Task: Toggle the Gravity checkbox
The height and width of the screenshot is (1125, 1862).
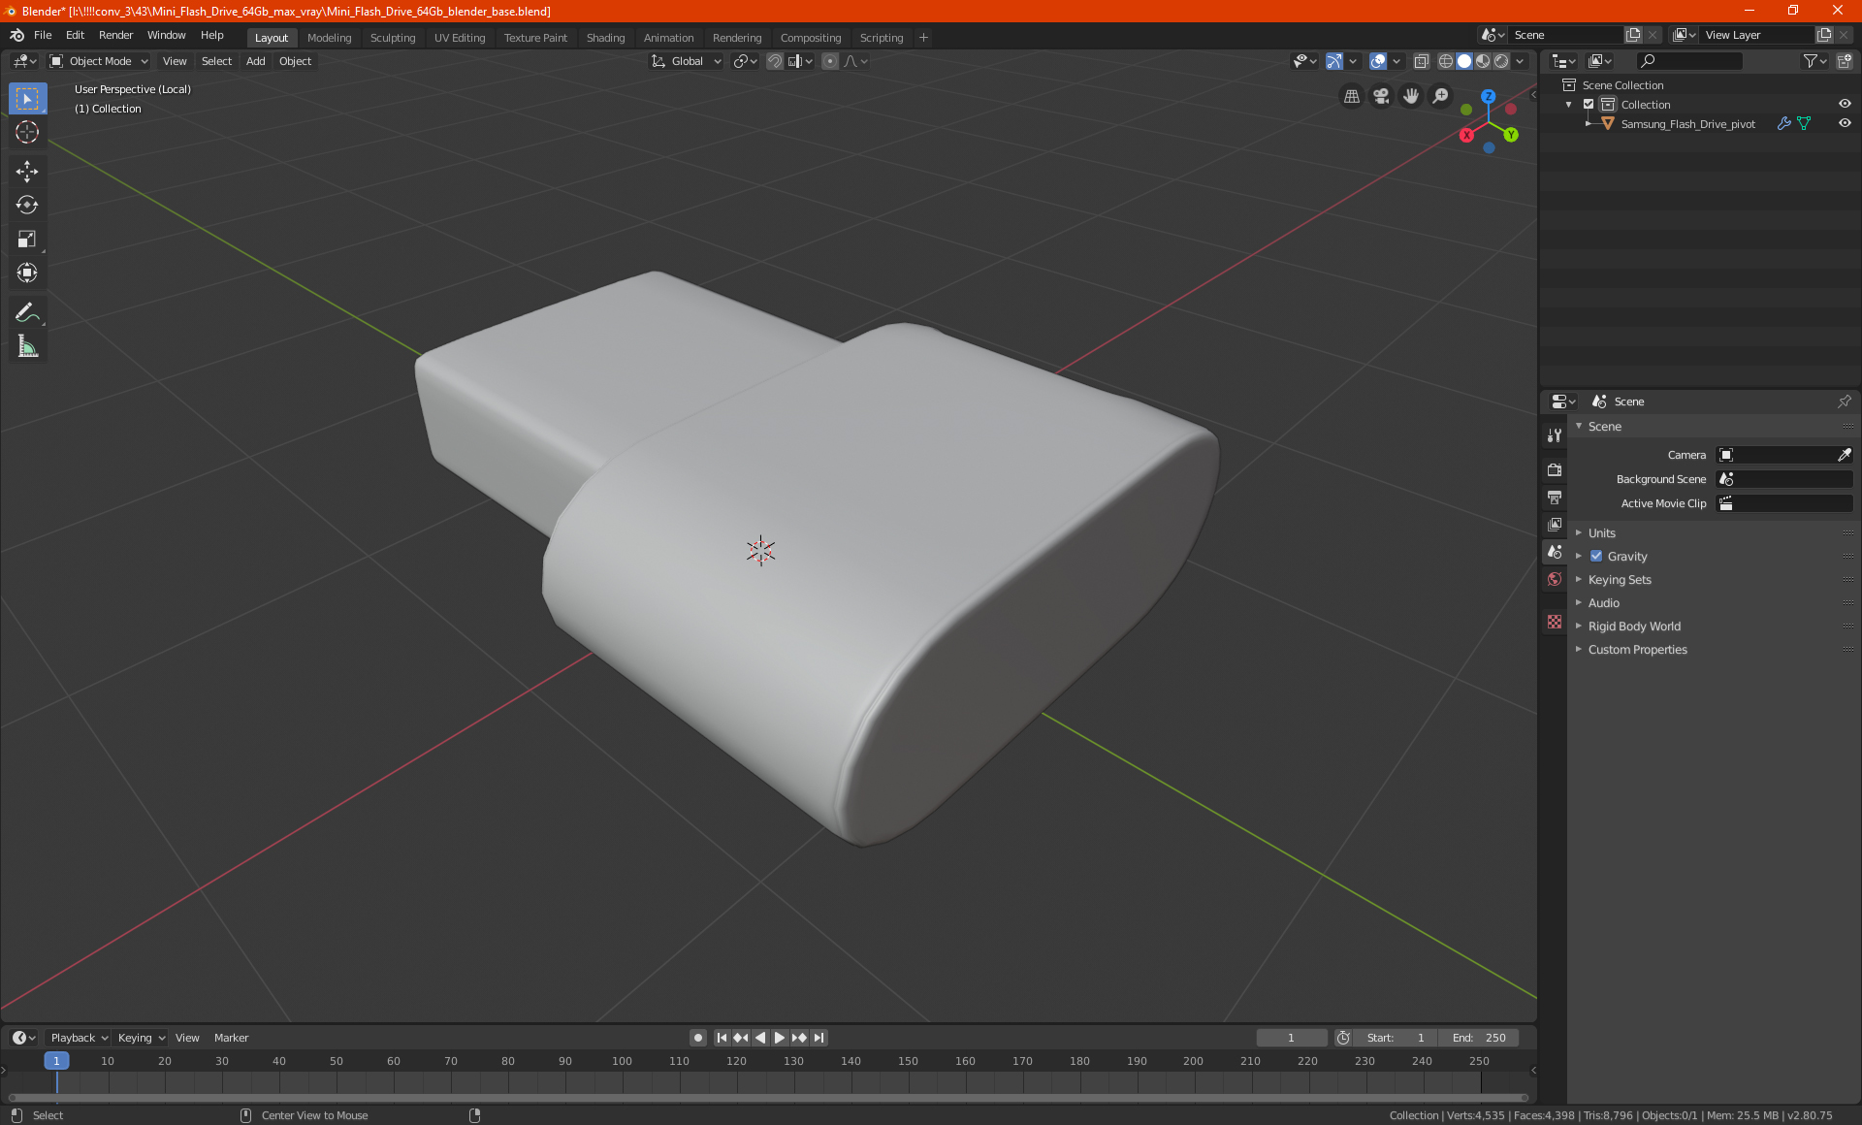Action: (1596, 557)
